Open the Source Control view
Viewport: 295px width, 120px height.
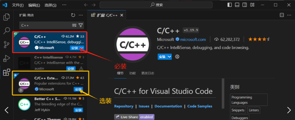coord(7,44)
